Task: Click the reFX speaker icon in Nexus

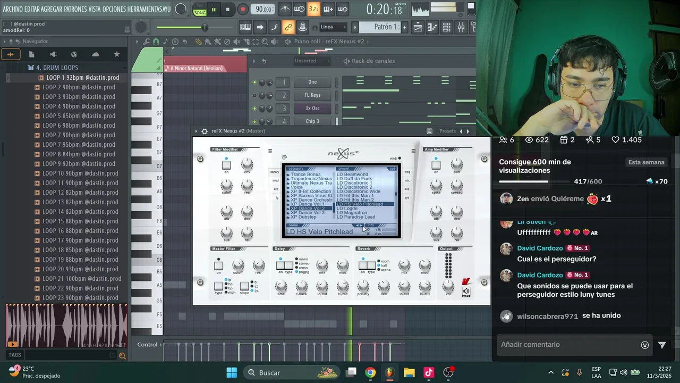Action: tap(466, 291)
